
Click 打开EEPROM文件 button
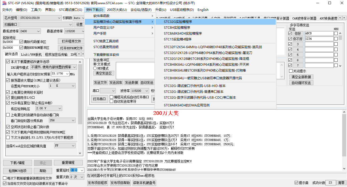point(71,48)
